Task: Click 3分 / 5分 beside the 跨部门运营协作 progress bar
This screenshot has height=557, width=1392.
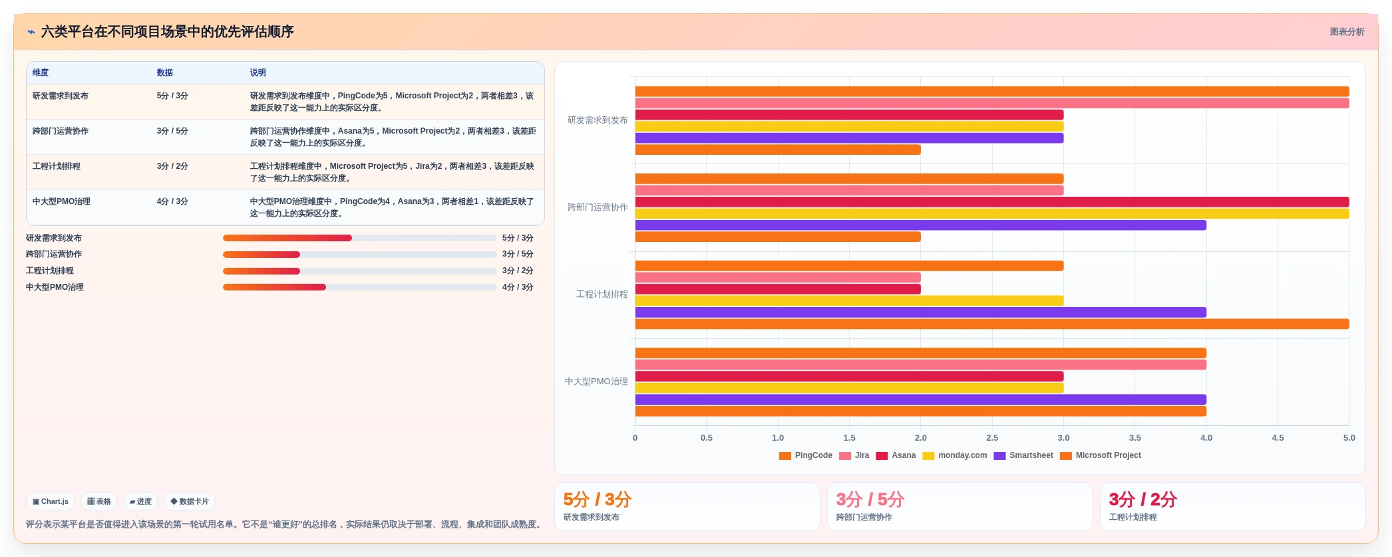Action: [x=518, y=255]
